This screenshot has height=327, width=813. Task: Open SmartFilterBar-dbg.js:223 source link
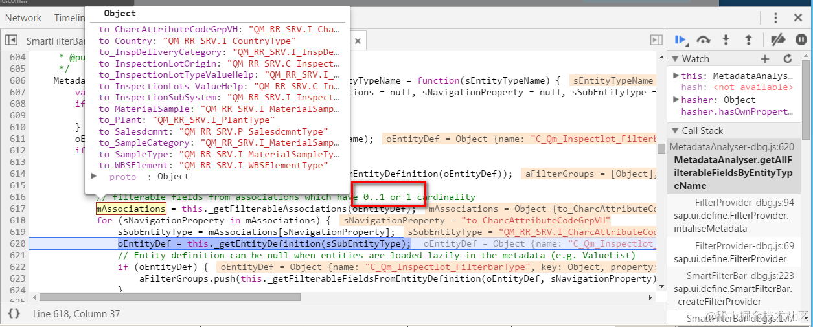tap(740, 276)
